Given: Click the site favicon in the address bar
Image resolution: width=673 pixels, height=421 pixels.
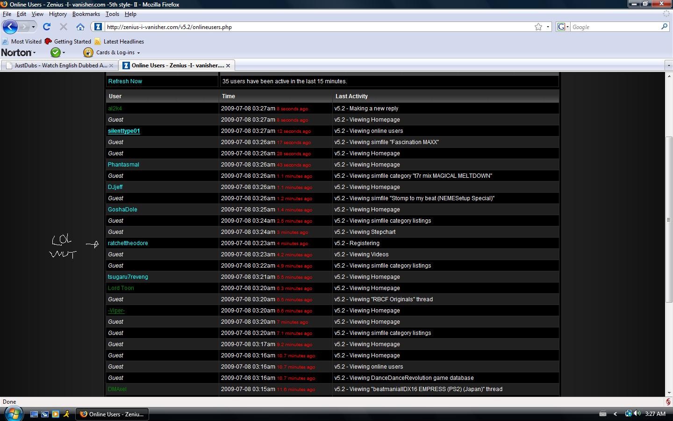Looking at the screenshot, I should coord(98,27).
